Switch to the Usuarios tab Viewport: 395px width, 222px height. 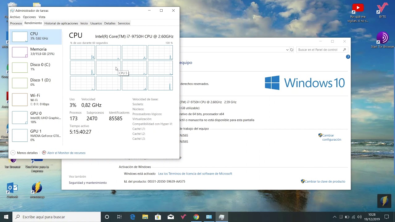click(x=96, y=23)
